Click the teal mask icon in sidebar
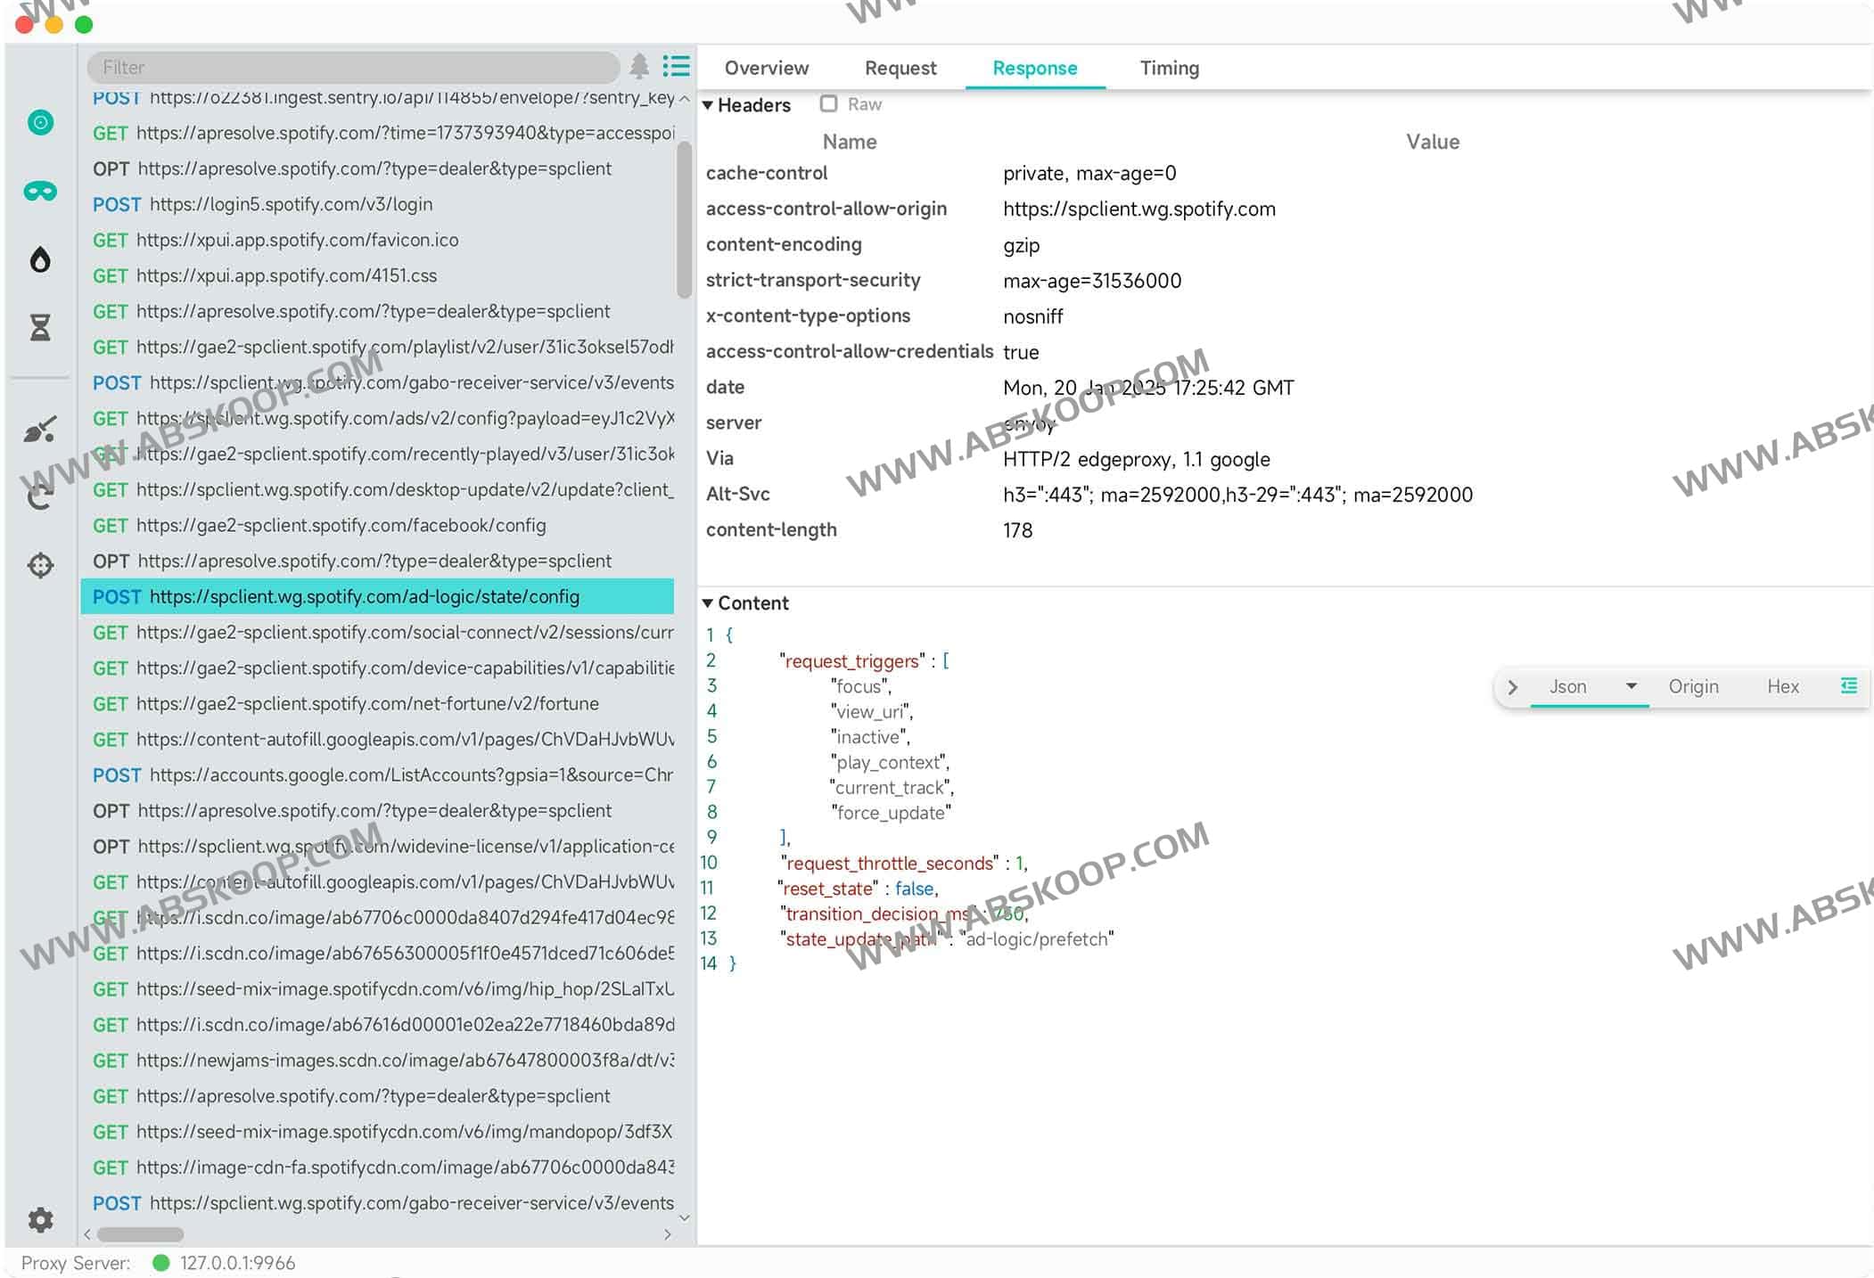 pyautogui.click(x=40, y=191)
